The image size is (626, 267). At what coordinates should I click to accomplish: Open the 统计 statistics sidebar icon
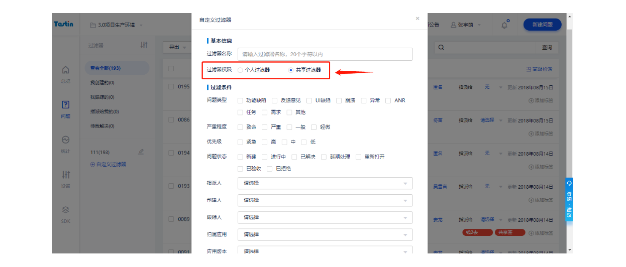[x=65, y=140]
